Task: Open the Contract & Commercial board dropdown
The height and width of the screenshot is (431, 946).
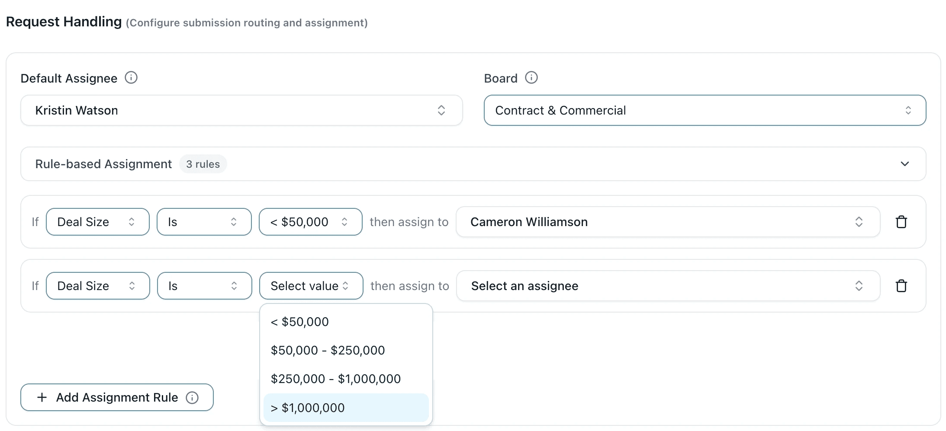Action: pos(705,110)
